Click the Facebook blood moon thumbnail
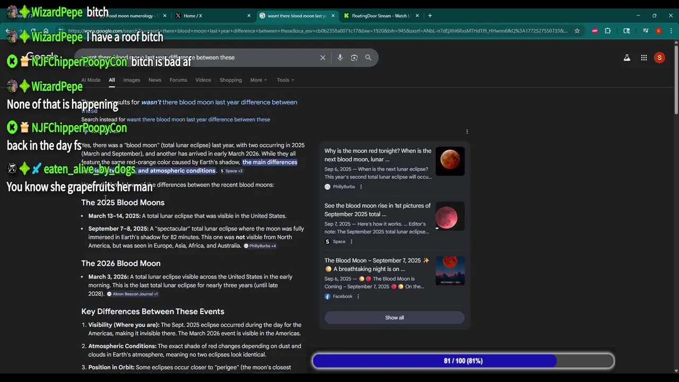Screen dimensions: 679x382 (450, 271)
